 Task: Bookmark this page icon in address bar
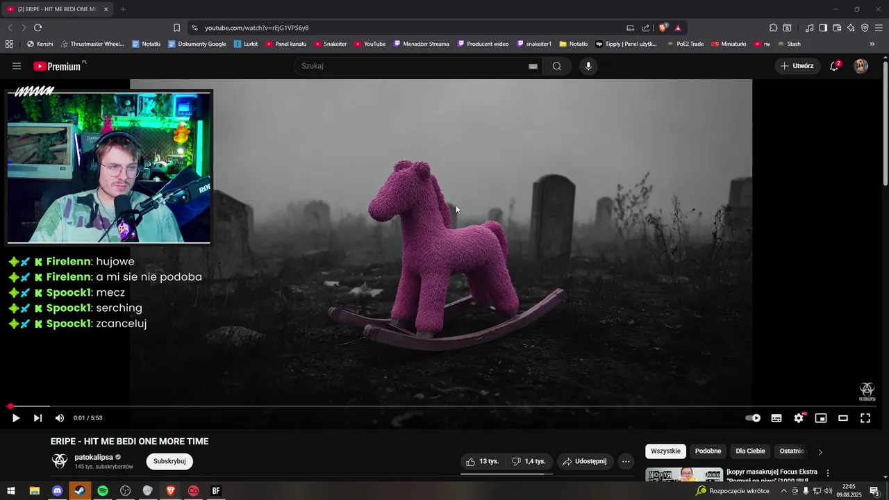[176, 28]
